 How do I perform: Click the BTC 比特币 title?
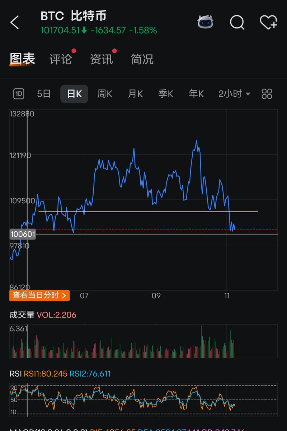73,16
